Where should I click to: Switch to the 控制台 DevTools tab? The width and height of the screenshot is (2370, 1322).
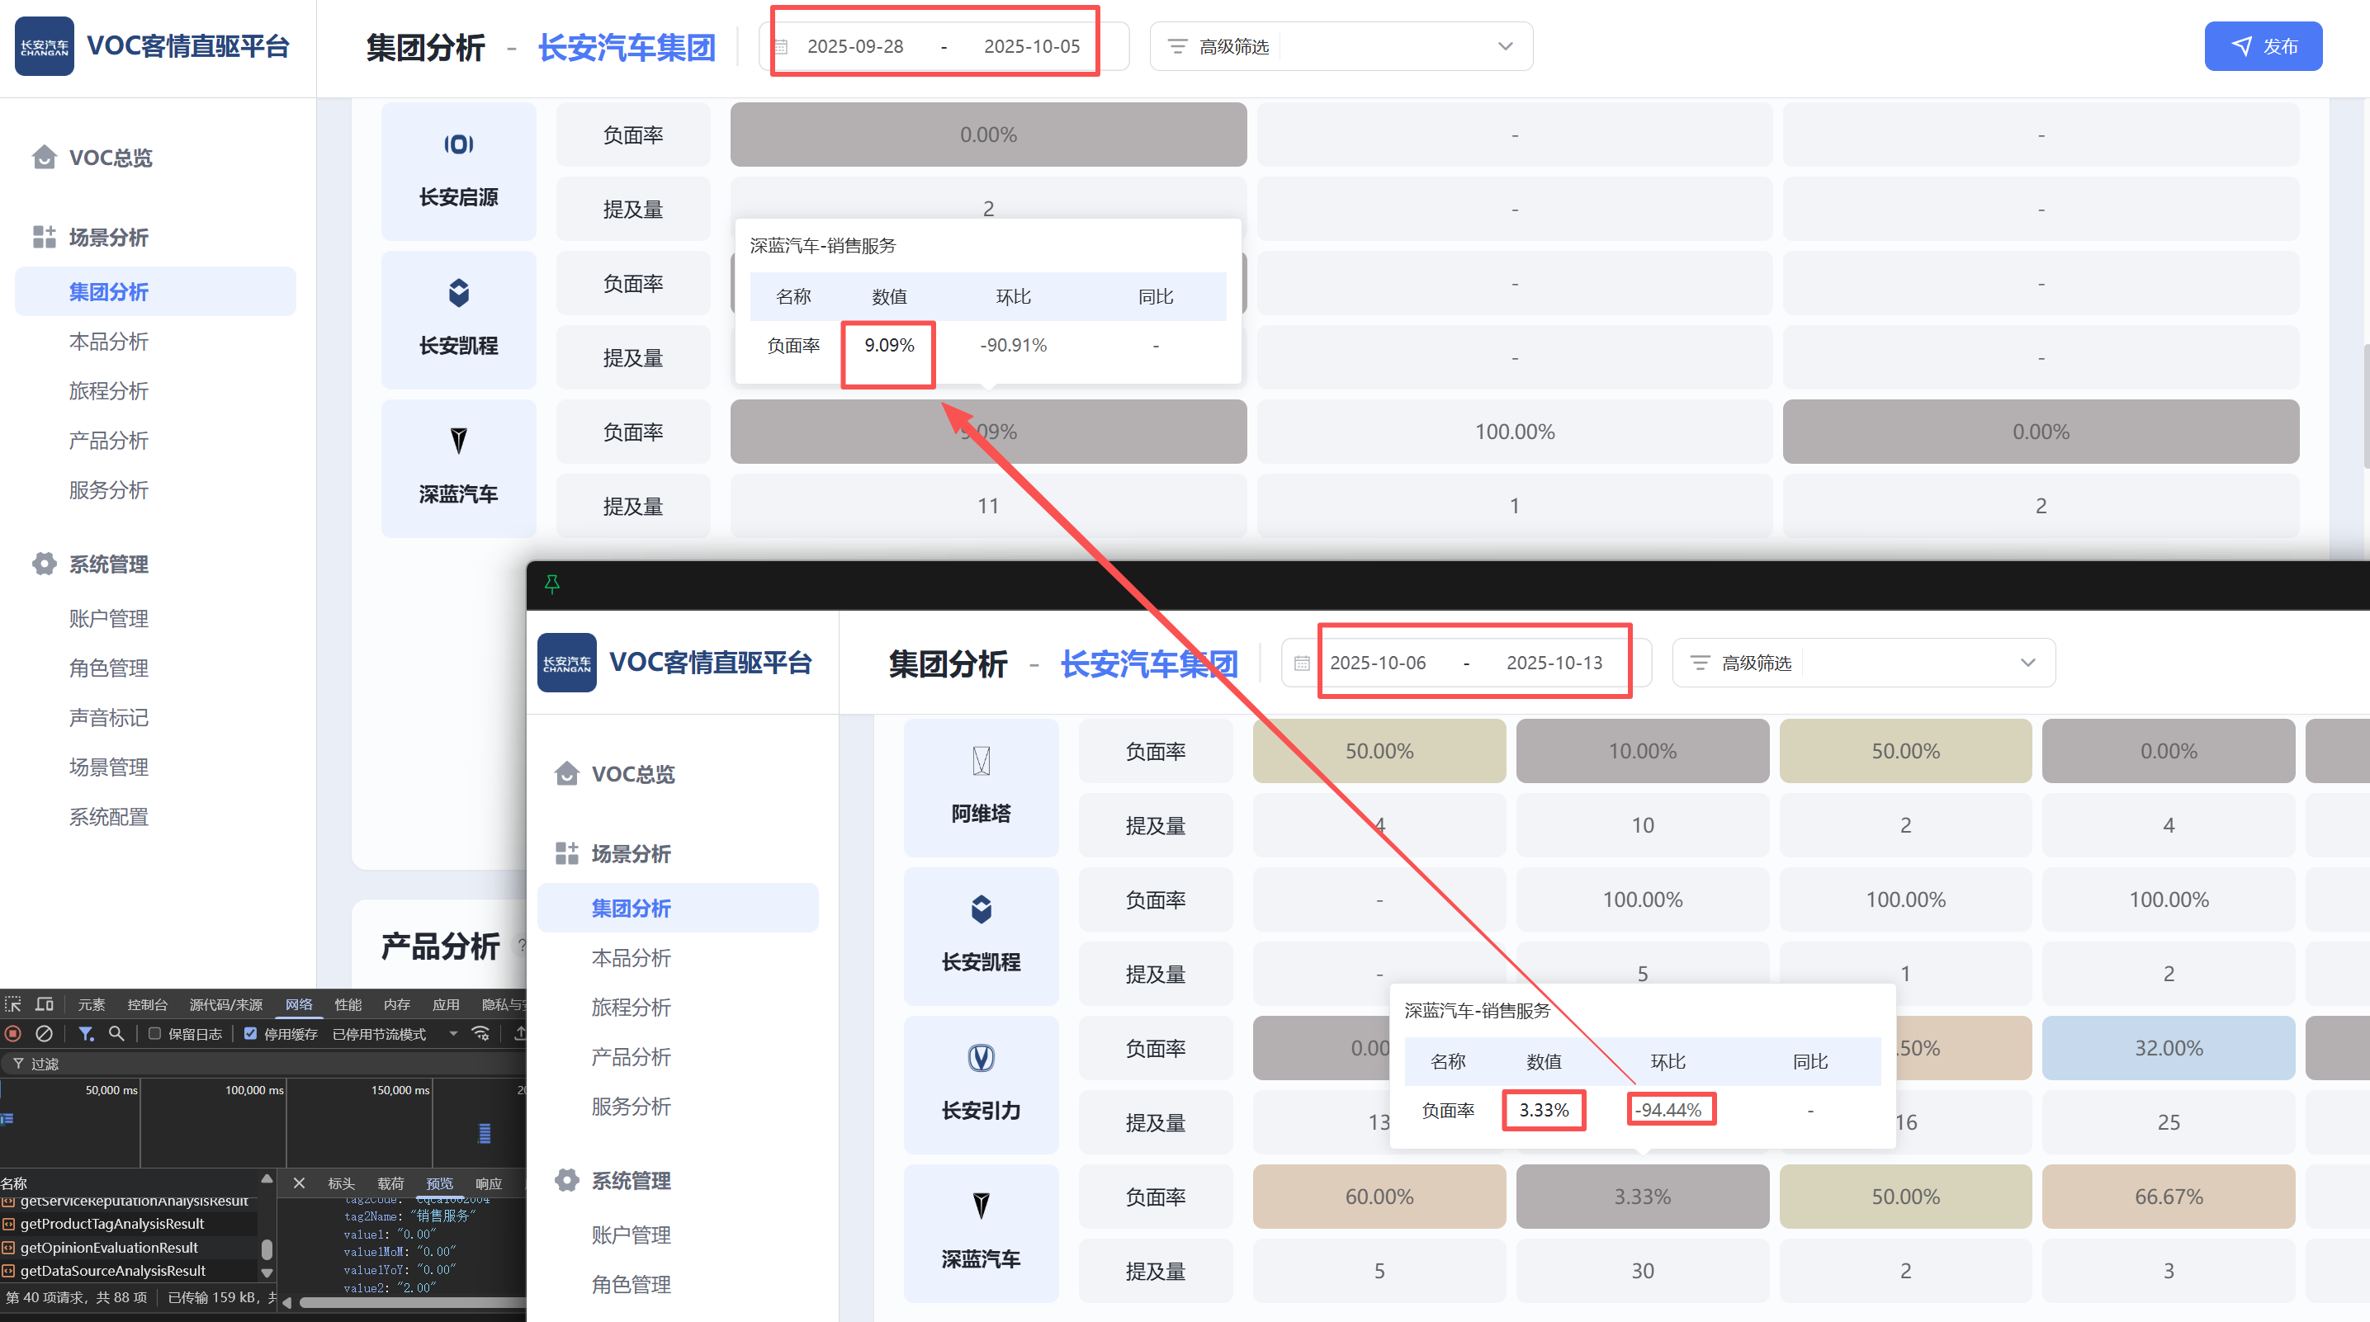pyautogui.click(x=147, y=1003)
